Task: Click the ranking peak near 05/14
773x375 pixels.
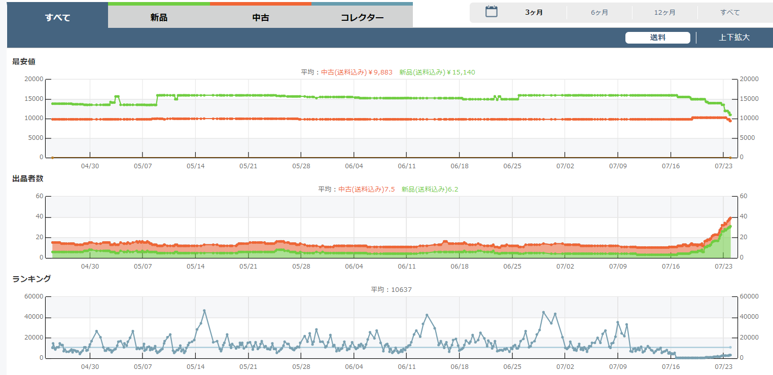Action: click(x=204, y=311)
